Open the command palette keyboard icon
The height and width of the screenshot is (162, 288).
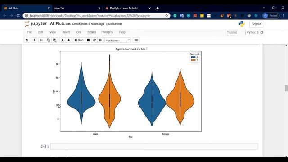click(x=136, y=40)
